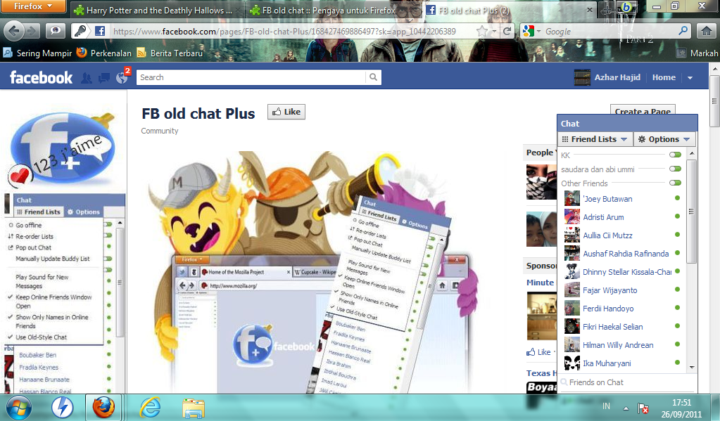Launch Internet Explorer from taskbar
The height and width of the screenshot is (421, 720).
(150, 407)
